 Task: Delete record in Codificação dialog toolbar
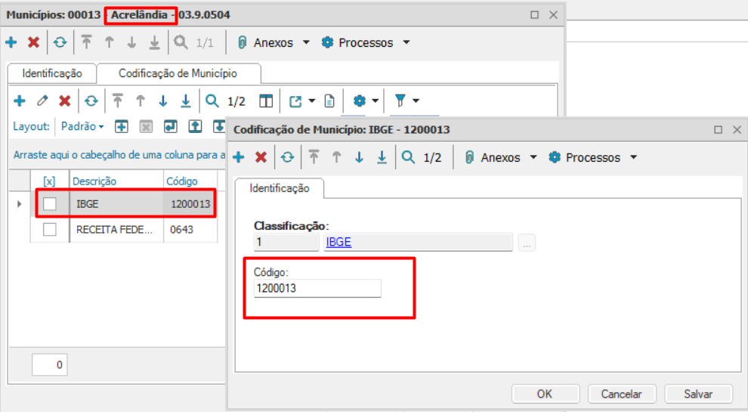(261, 157)
